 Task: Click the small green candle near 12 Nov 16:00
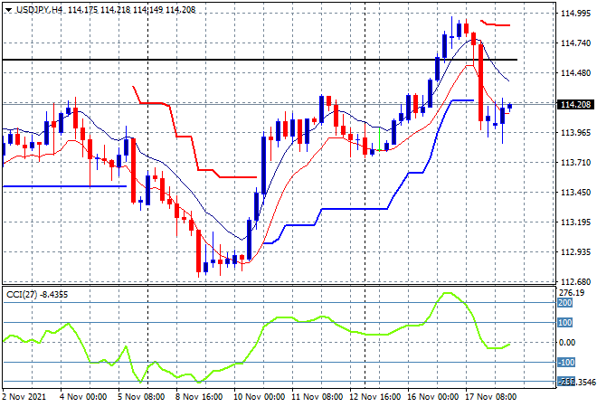[379, 139]
